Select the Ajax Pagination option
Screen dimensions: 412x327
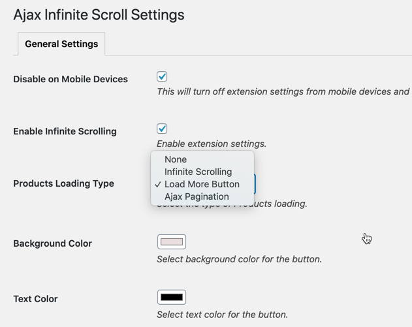197,196
